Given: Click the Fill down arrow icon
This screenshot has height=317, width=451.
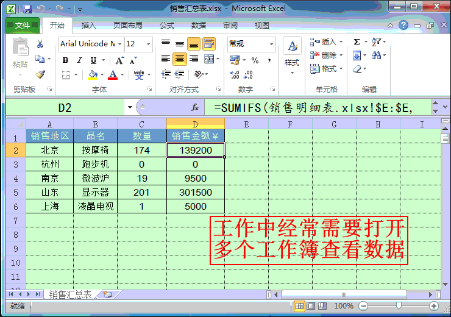Looking at the screenshot, I should pos(357,55).
